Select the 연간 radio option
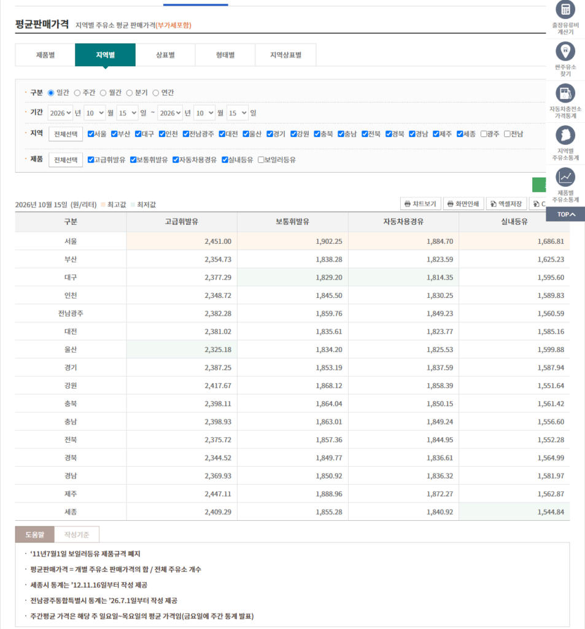This screenshot has height=629, width=585. [x=155, y=93]
